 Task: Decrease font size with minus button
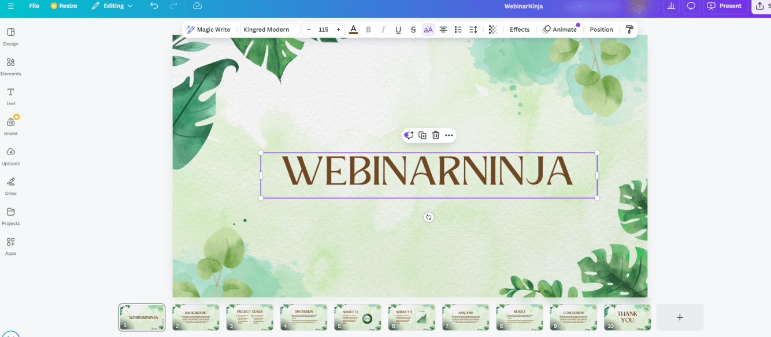tap(309, 29)
